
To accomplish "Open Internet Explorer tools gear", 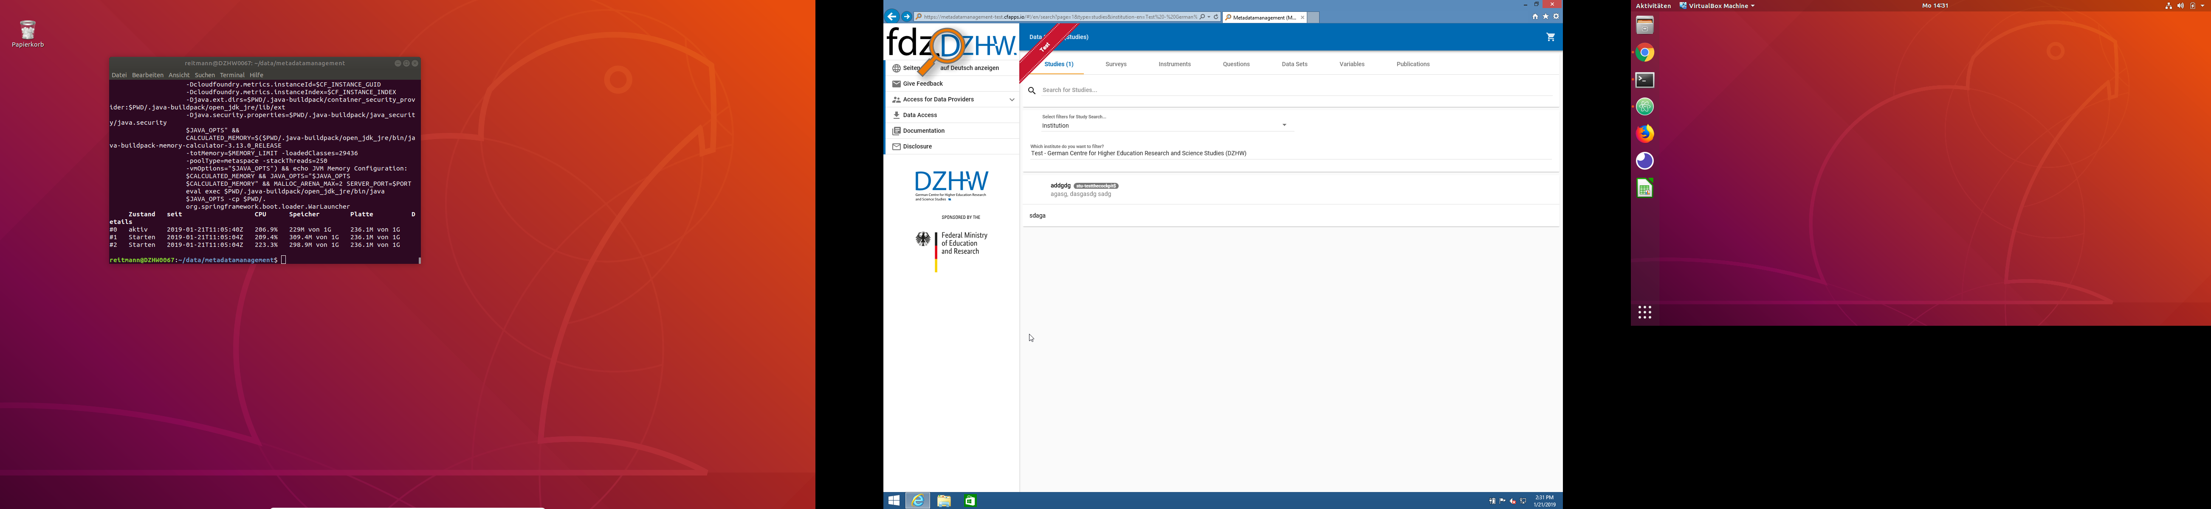I will 1556,16.
